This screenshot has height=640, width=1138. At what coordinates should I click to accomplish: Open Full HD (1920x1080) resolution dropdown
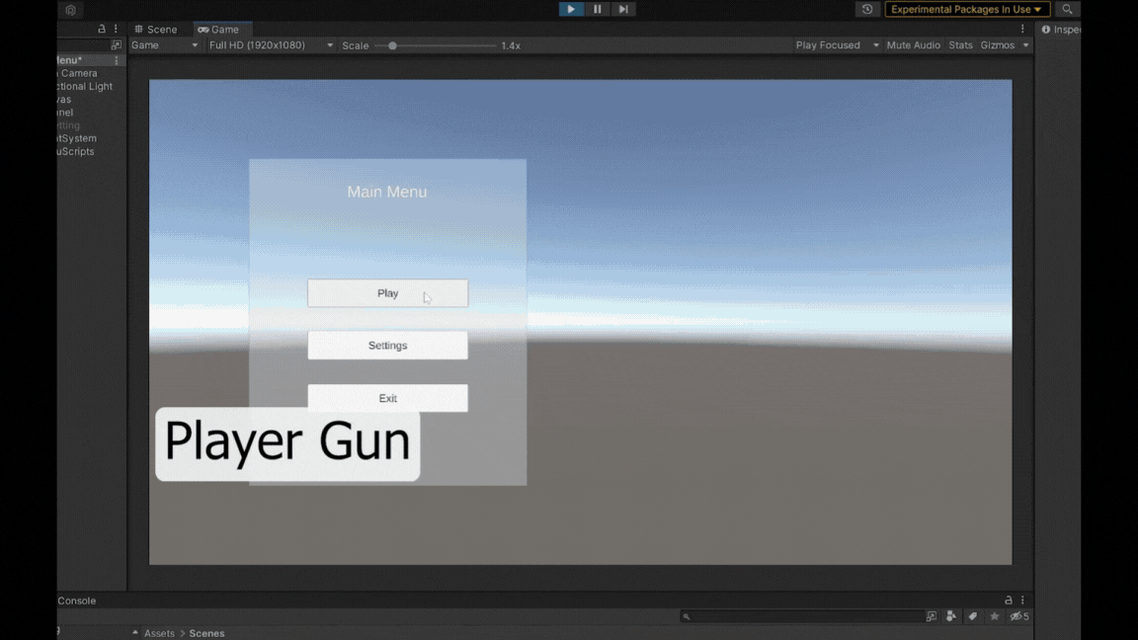point(271,45)
